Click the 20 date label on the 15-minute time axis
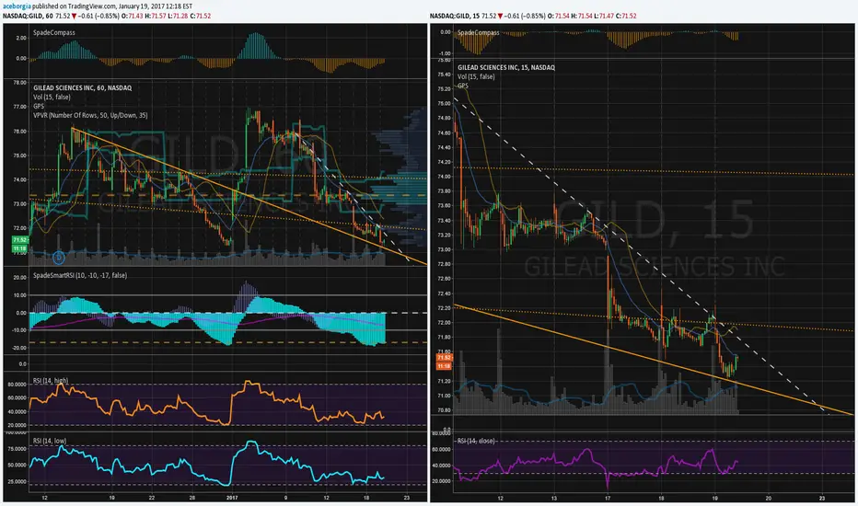The image size is (858, 506). (x=769, y=499)
